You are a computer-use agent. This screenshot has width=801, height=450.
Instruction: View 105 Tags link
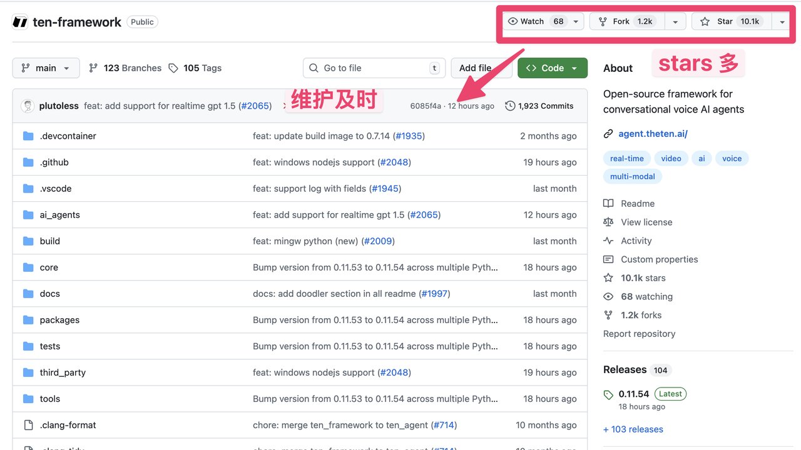coord(195,67)
